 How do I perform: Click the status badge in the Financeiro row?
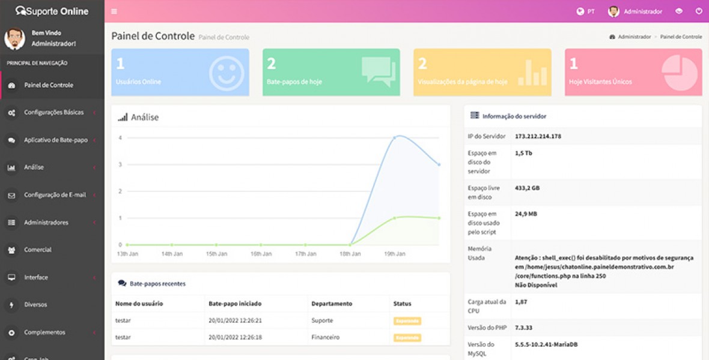pyautogui.click(x=407, y=338)
